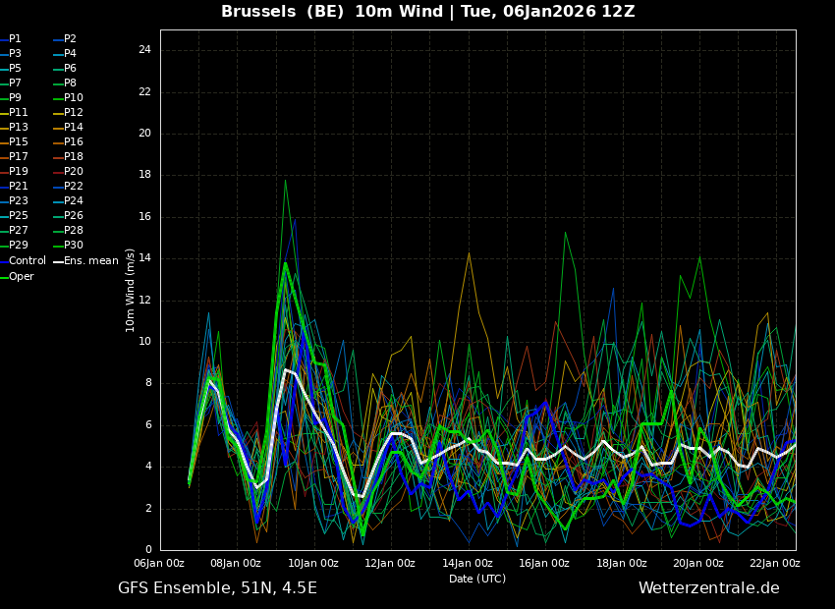
Task: Click y-axis value 12
Action: pos(144,301)
